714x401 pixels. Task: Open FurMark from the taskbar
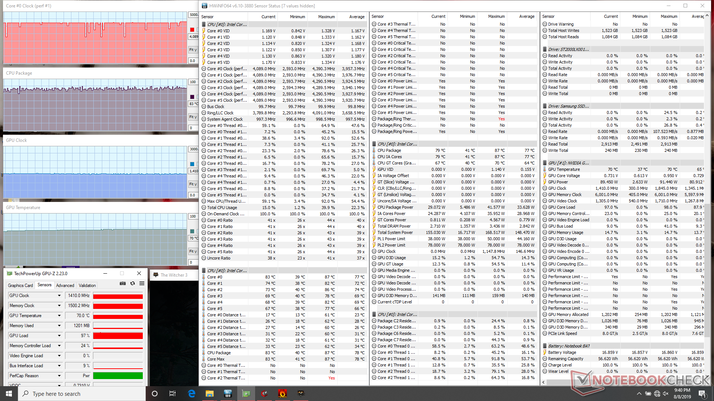pyautogui.click(x=283, y=394)
